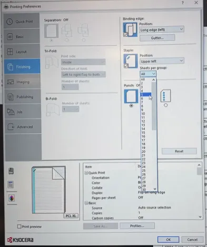Viewport: 207px width, 247px height.
Task: Click the Profiles button
Action: click(137, 226)
